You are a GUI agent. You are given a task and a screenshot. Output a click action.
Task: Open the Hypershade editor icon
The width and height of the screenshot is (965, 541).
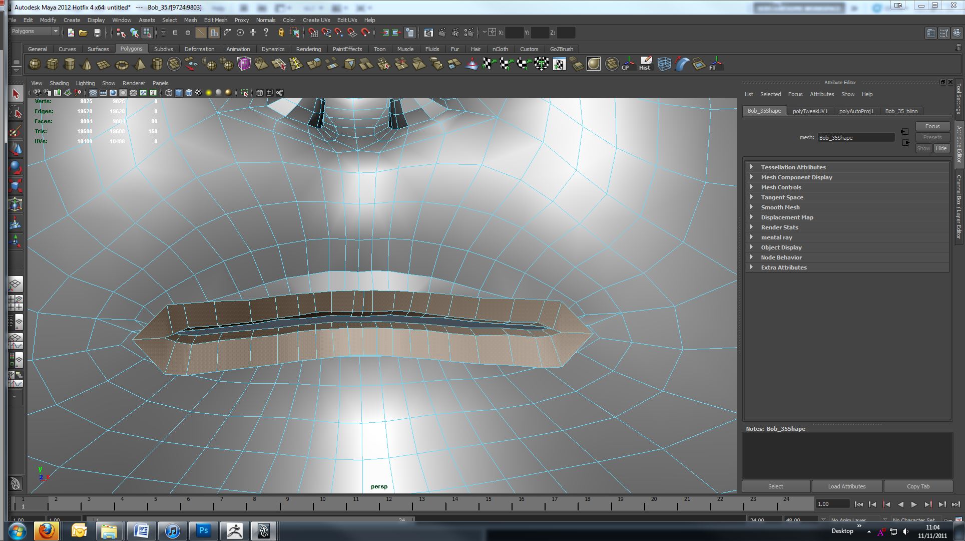click(593, 64)
